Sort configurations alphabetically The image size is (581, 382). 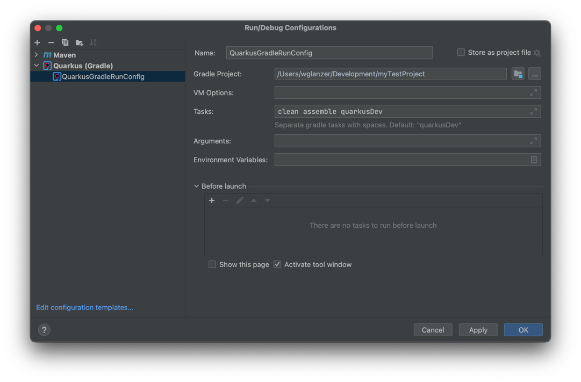94,42
